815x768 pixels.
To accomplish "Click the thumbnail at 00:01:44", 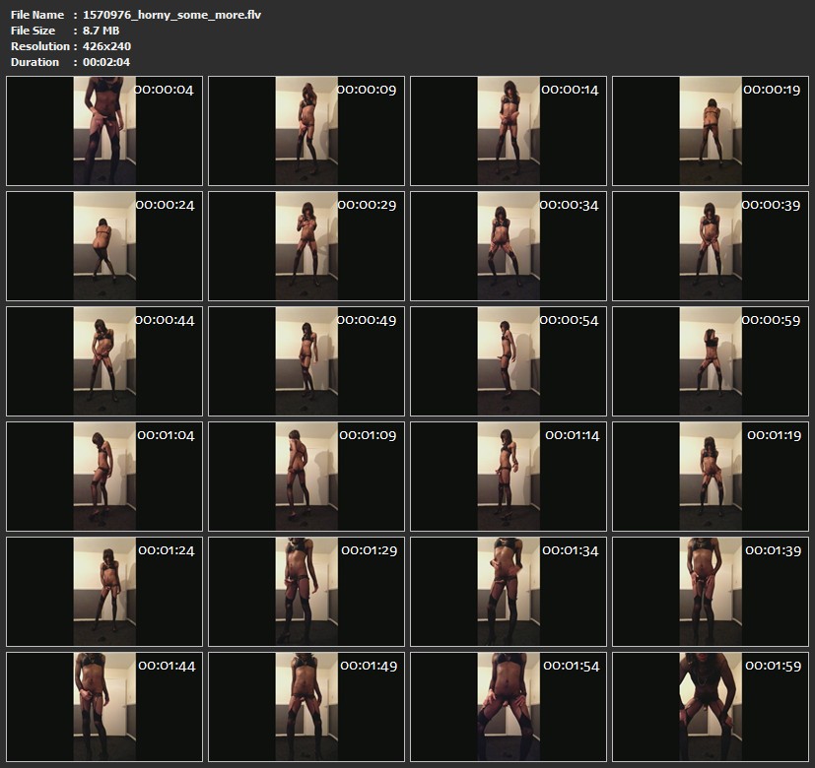I will coord(104,705).
